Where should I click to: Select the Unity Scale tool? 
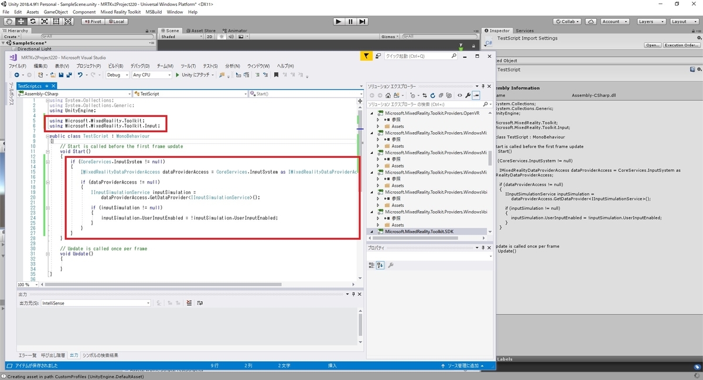pyautogui.click(x=44, y=22)
